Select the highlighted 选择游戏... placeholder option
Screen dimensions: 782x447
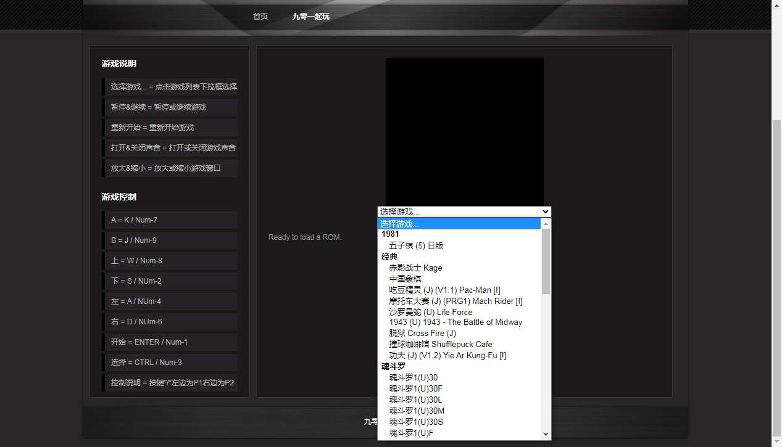click(460, 224)
